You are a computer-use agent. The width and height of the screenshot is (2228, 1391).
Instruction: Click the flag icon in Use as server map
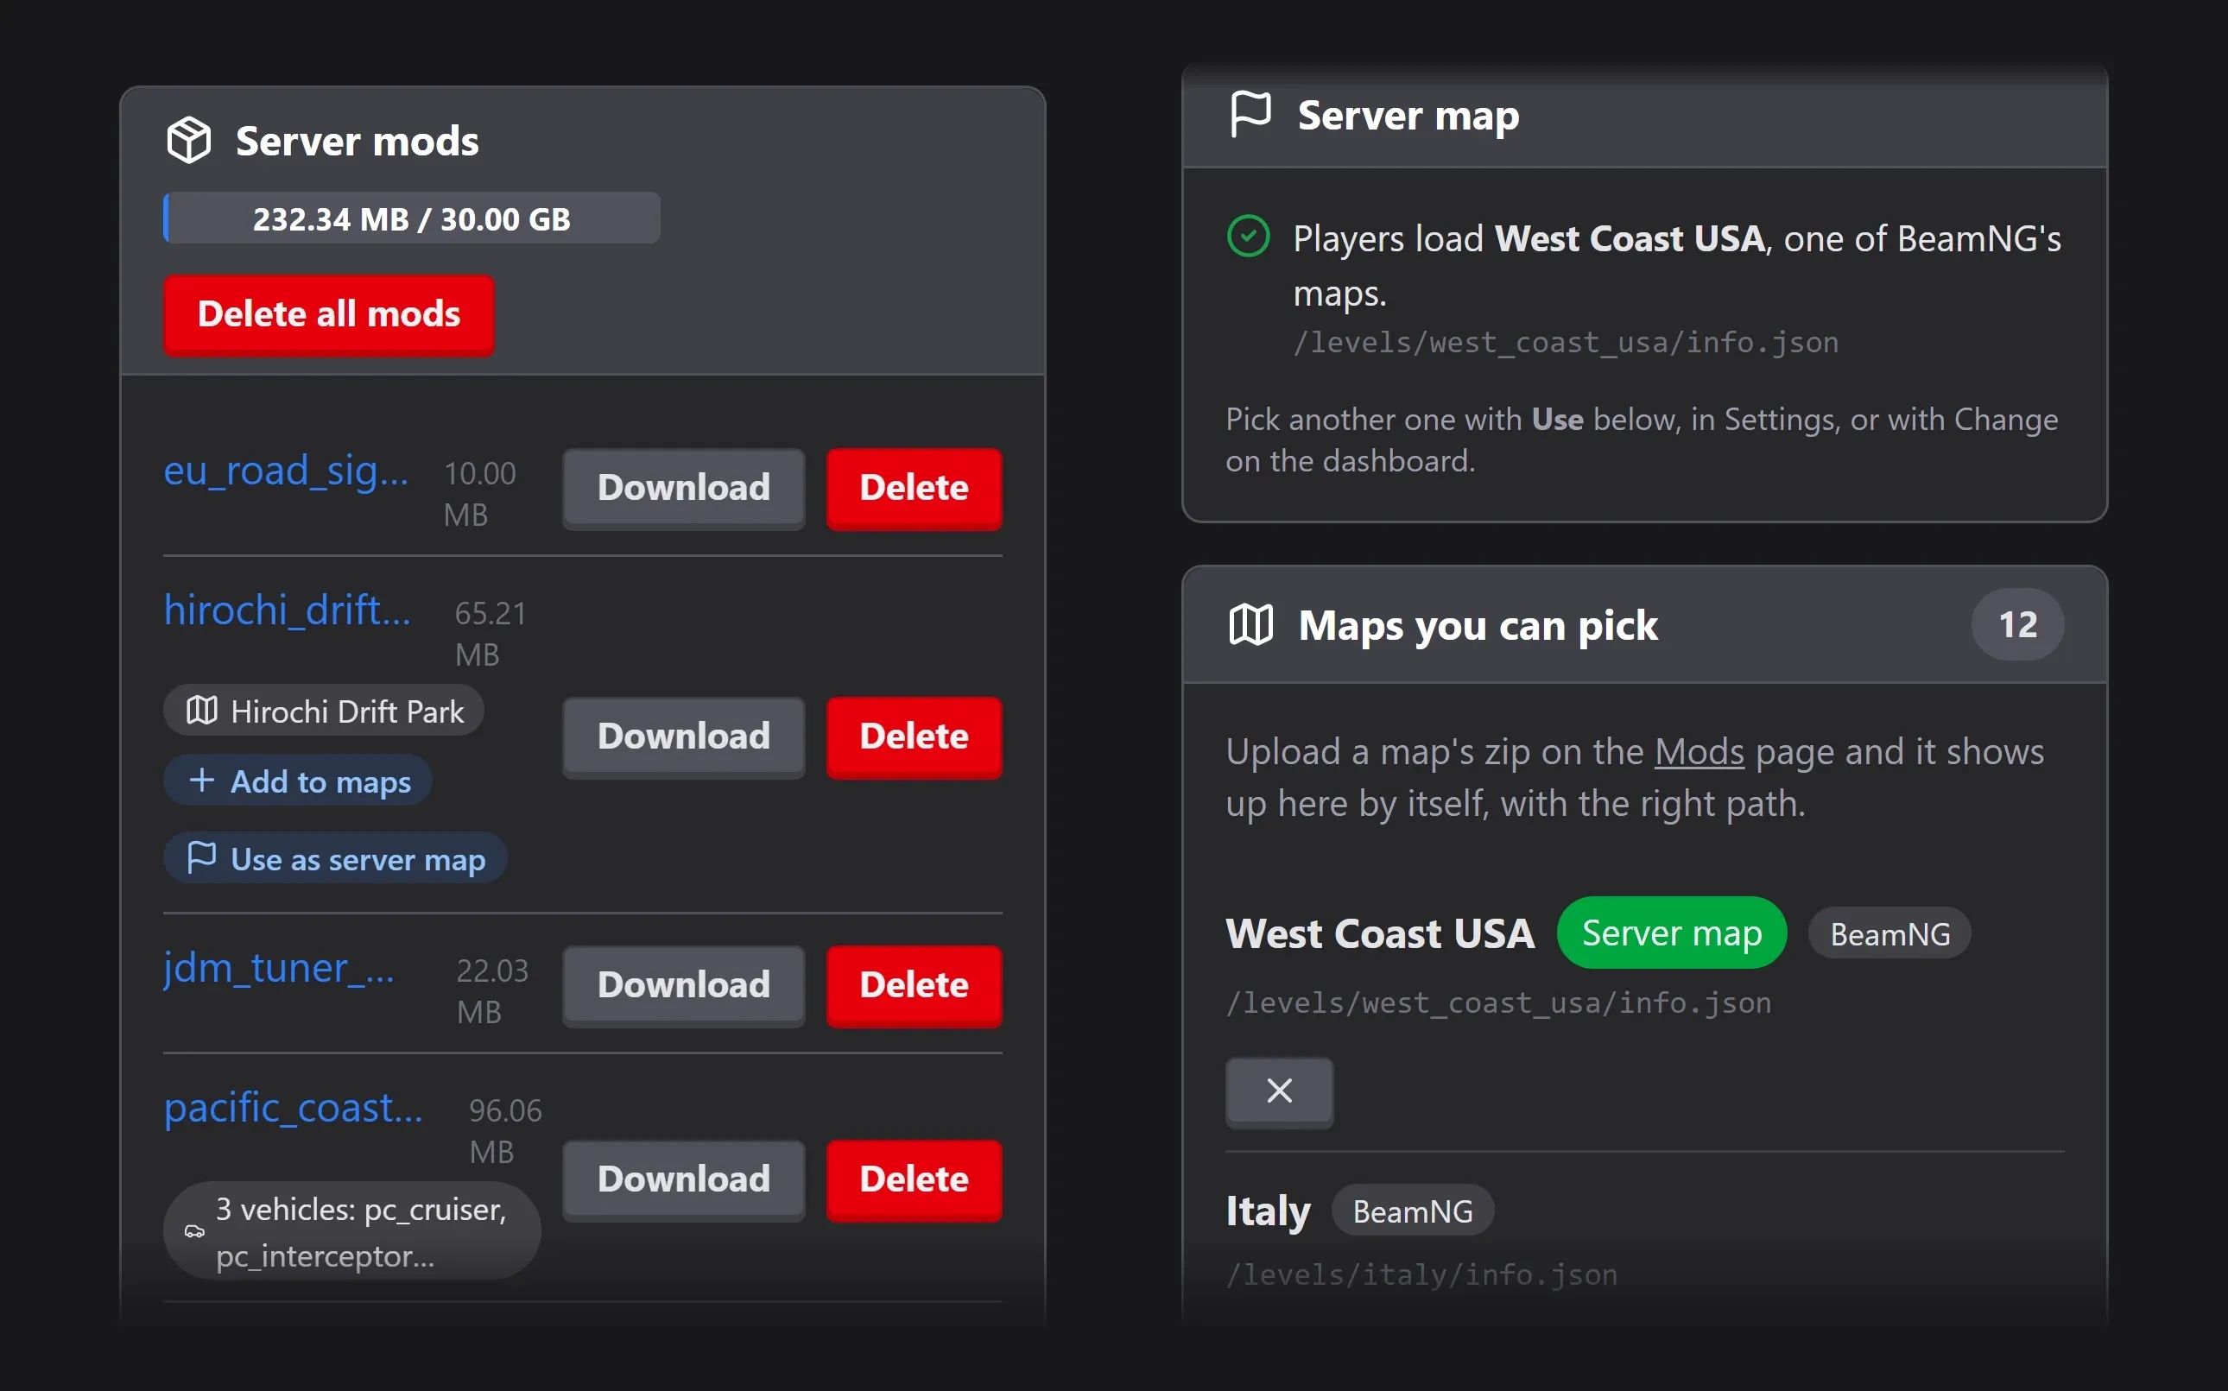click(x=201, y=857)
